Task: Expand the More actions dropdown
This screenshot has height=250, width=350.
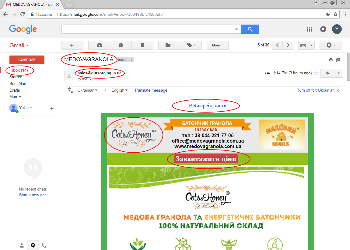Action: pos(217,45)
